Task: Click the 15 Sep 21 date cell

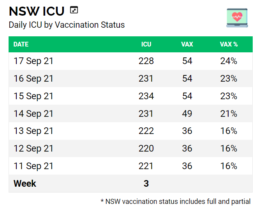Action: pos(33,96)
